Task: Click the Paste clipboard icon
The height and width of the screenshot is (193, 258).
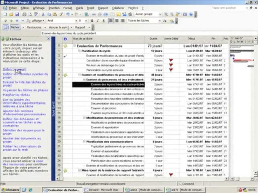Action: pos(55,14)
